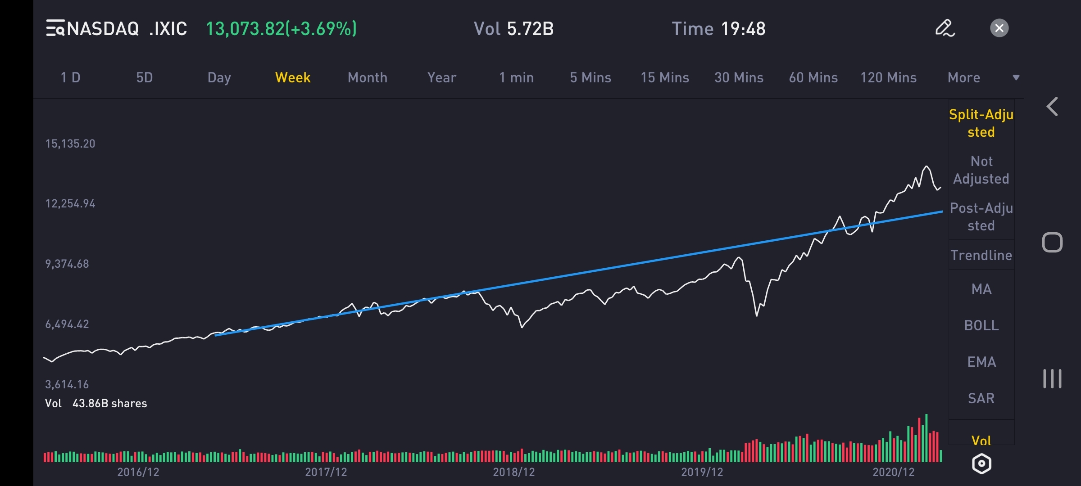Select the Week chart interval
This screenshot has width=1081, height=486.
(x=293, y=77)
